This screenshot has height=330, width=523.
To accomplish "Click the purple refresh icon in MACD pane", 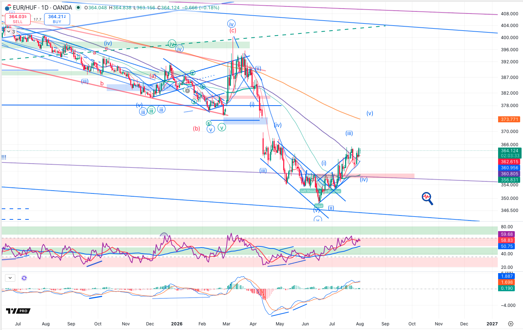I will coord(24,278).
